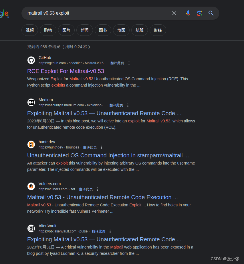This screenshot has width=244, height=264.
Task: Open Unauthenticated OS Command Injection result
Action: coord(108,155)
